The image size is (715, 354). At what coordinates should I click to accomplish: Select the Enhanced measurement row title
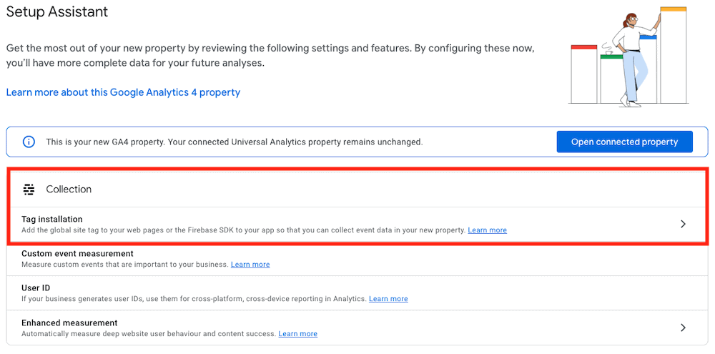click(x=69, y=323)
